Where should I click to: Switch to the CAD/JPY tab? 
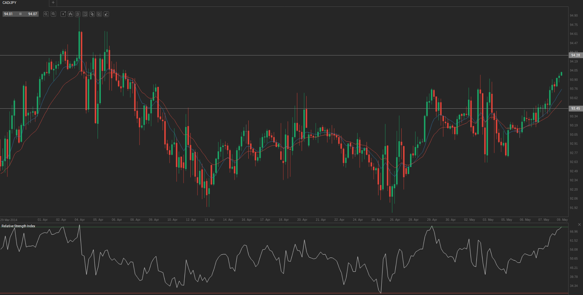10,3
